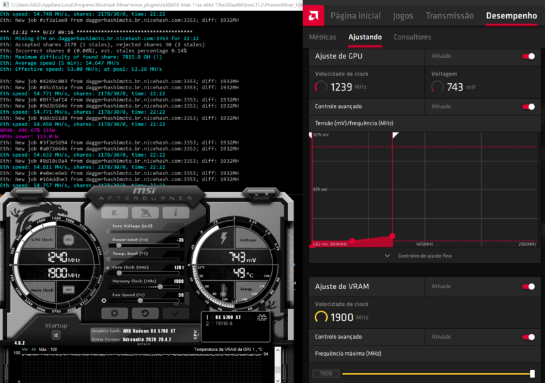Select the Ajustando sub-tab
Viewport: 545px width, 383px height.
tap(365, 37)
